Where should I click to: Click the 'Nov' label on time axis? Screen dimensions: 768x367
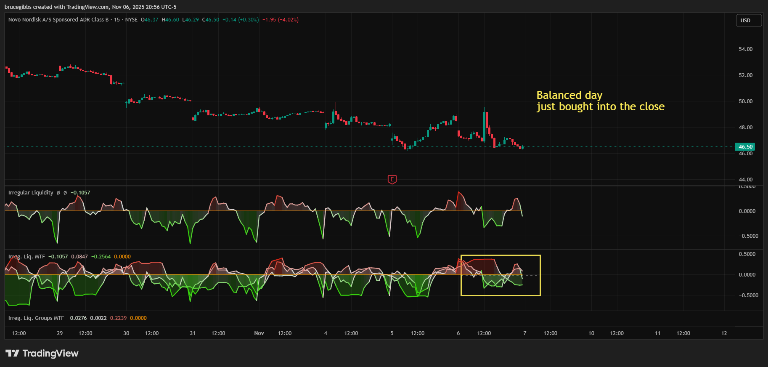coord(259,333)
